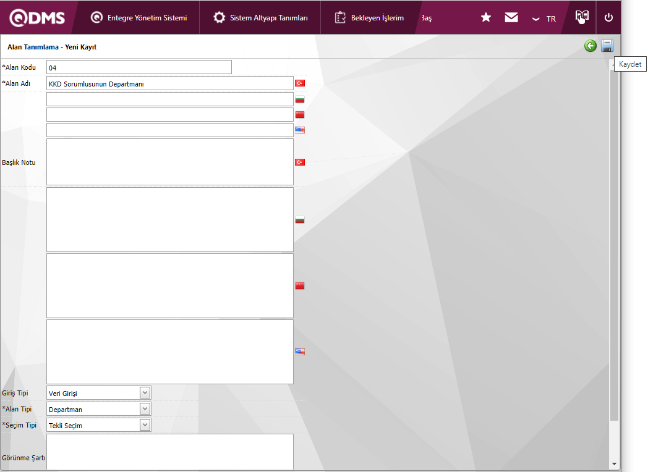This screenshot has height=472, width=648.
Task: Click the Chinese flag beside Başlık Notu area
Action: (x=300, y=286)
